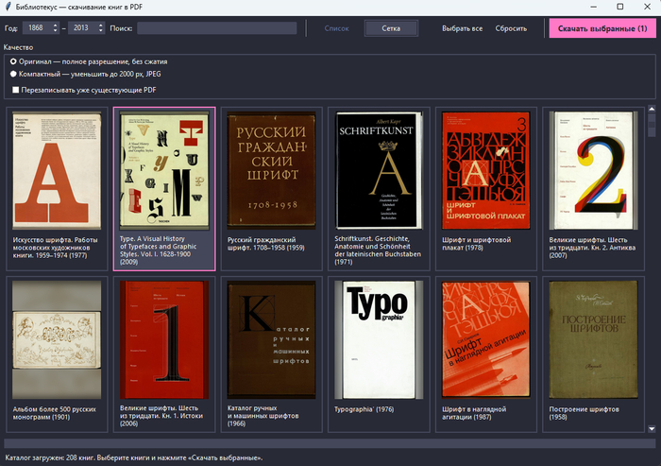Click status text Каталог загружен: 208 книг
The width and height of the screenshot is (661, 466).
coord(134,457)
